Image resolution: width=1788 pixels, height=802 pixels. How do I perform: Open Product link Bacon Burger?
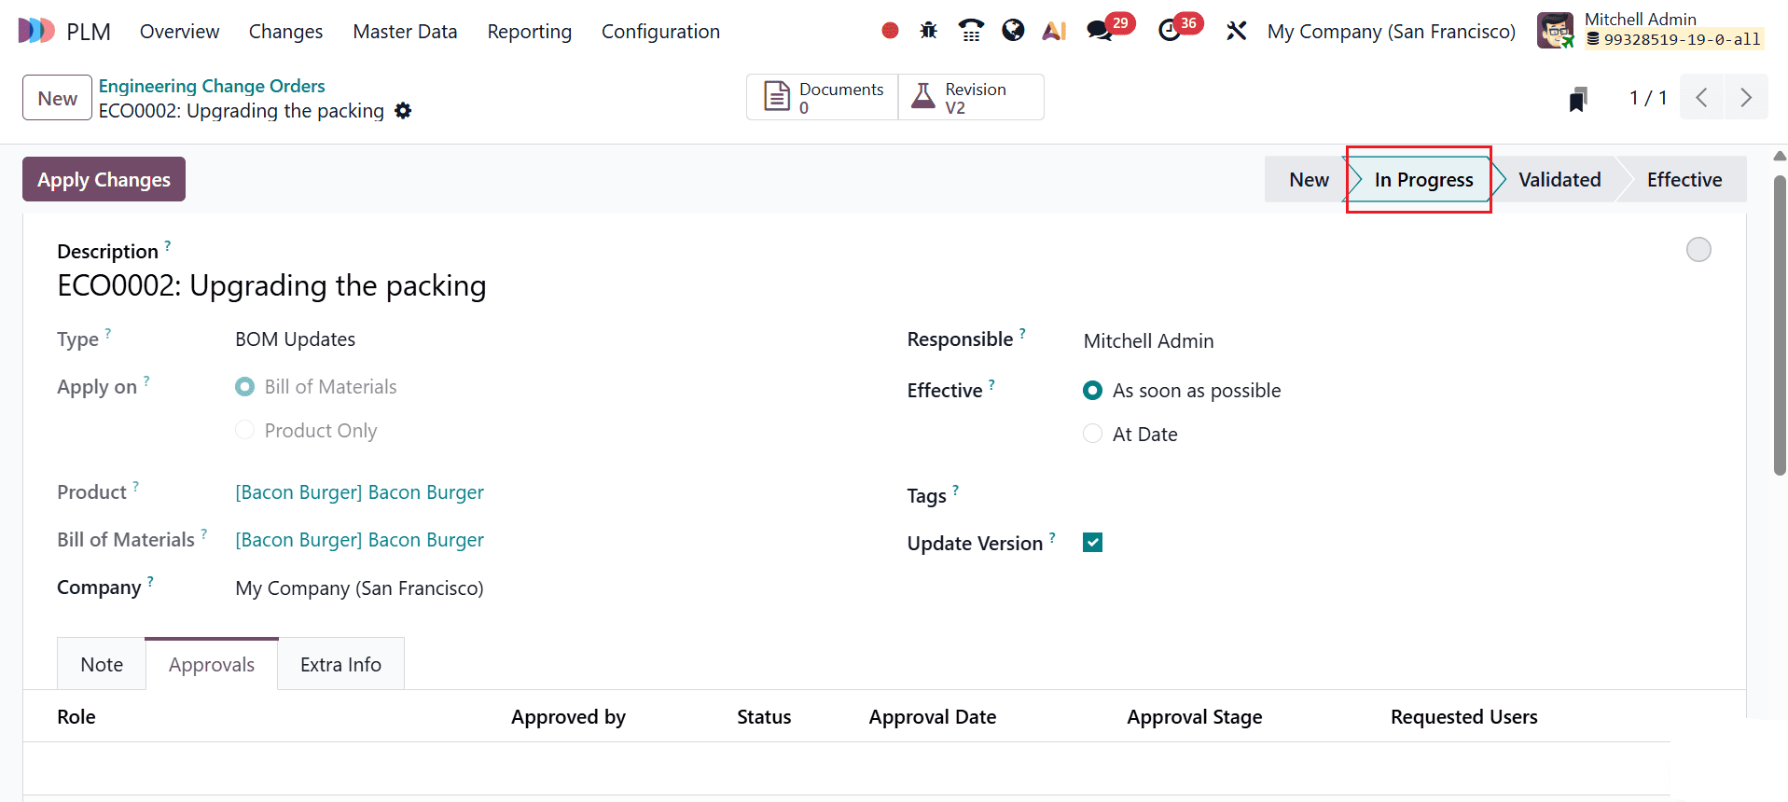pos(359,492)
